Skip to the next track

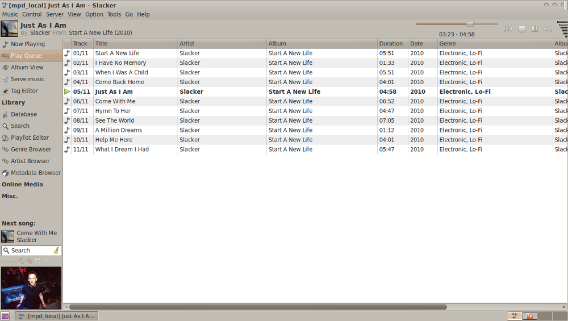[x=548, y=29]
